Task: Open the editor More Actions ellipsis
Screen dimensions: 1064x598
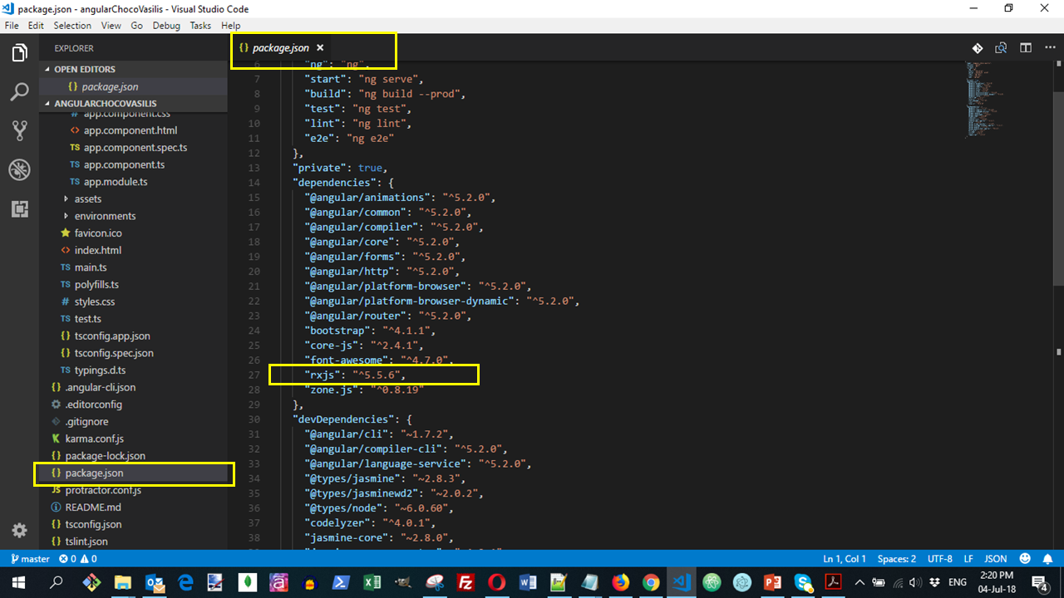Action: [1049, 48]
